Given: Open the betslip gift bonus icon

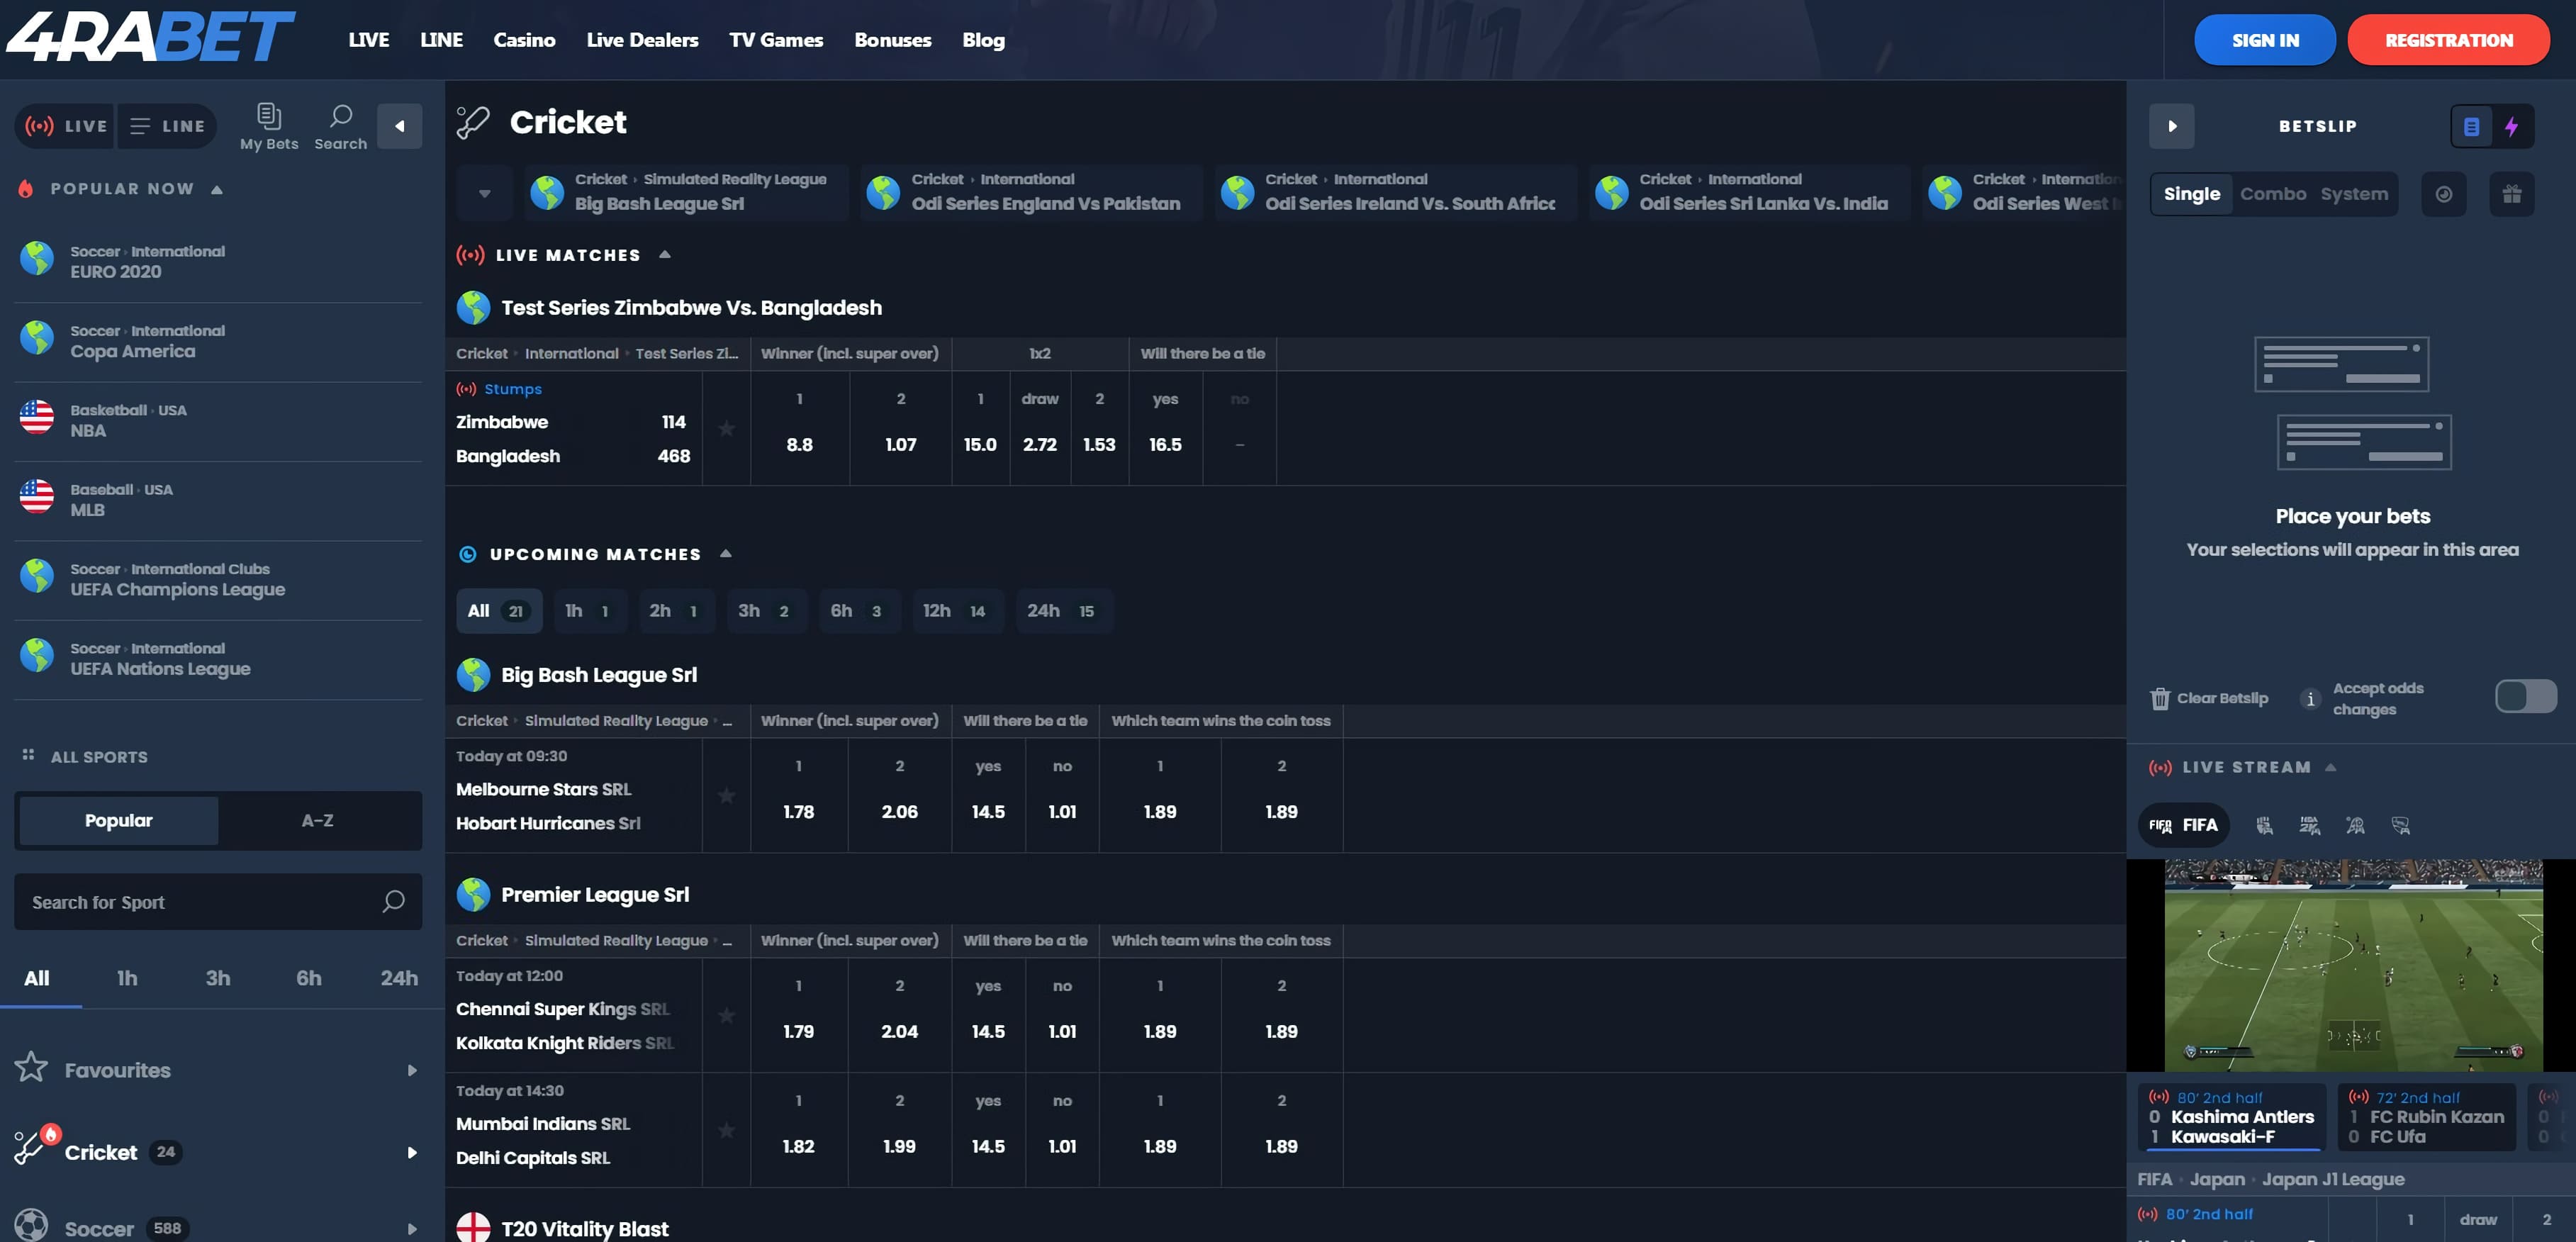Looking at the screenshot, I should pos(2511,194).
